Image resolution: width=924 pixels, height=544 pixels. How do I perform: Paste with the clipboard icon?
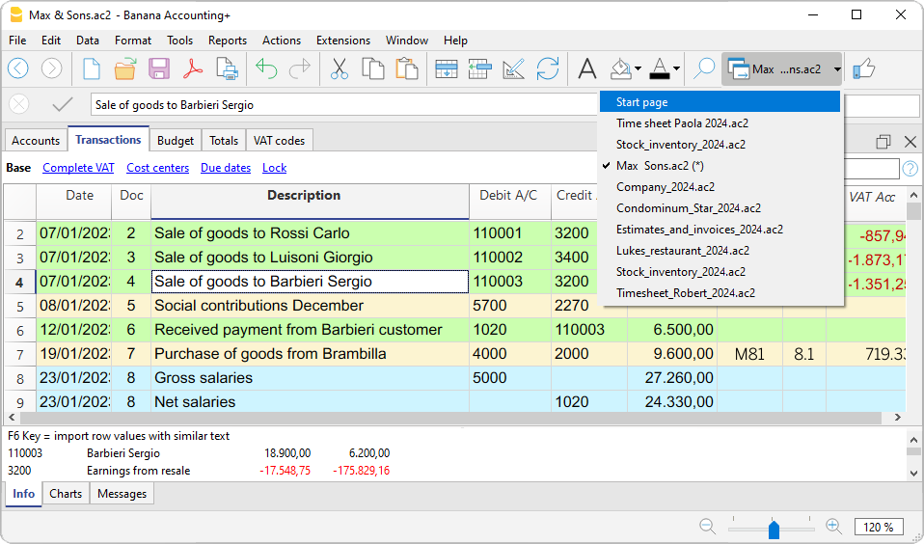point(407,68)
